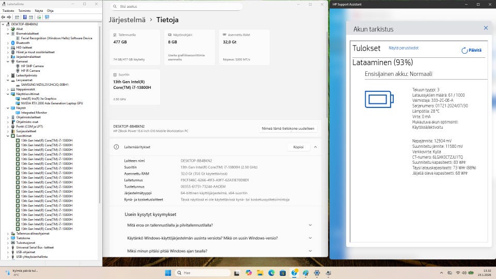Close the Akun tarkistus panel with X
Viewport: 496px width, 279px height.
coord(486,28)
